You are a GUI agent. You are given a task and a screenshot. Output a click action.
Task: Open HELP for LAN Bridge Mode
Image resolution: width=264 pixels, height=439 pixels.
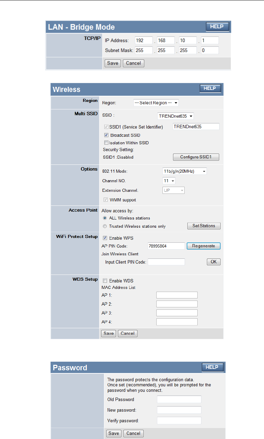pos(217,27)
